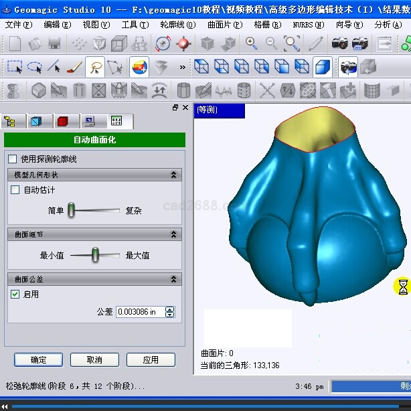Open the model tree panel tab
411x411 pixels.
click(11, 121)
